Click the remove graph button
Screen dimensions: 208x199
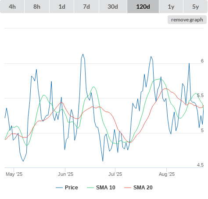187,20
